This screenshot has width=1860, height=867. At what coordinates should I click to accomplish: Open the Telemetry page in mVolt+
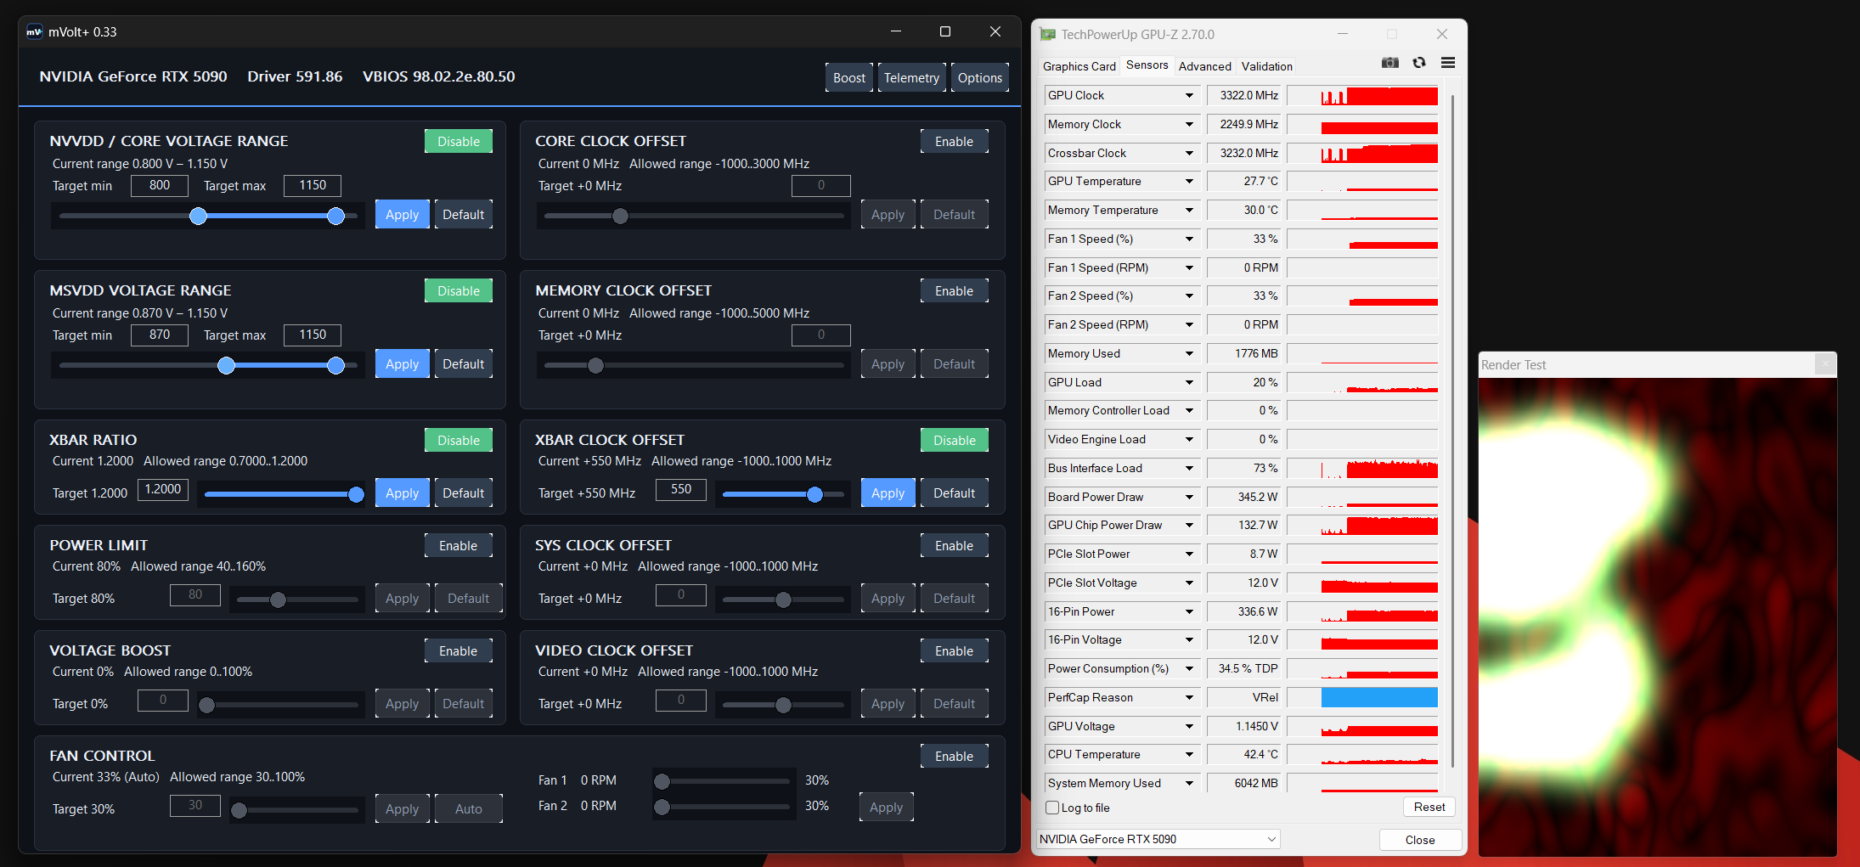pos(911,78)
